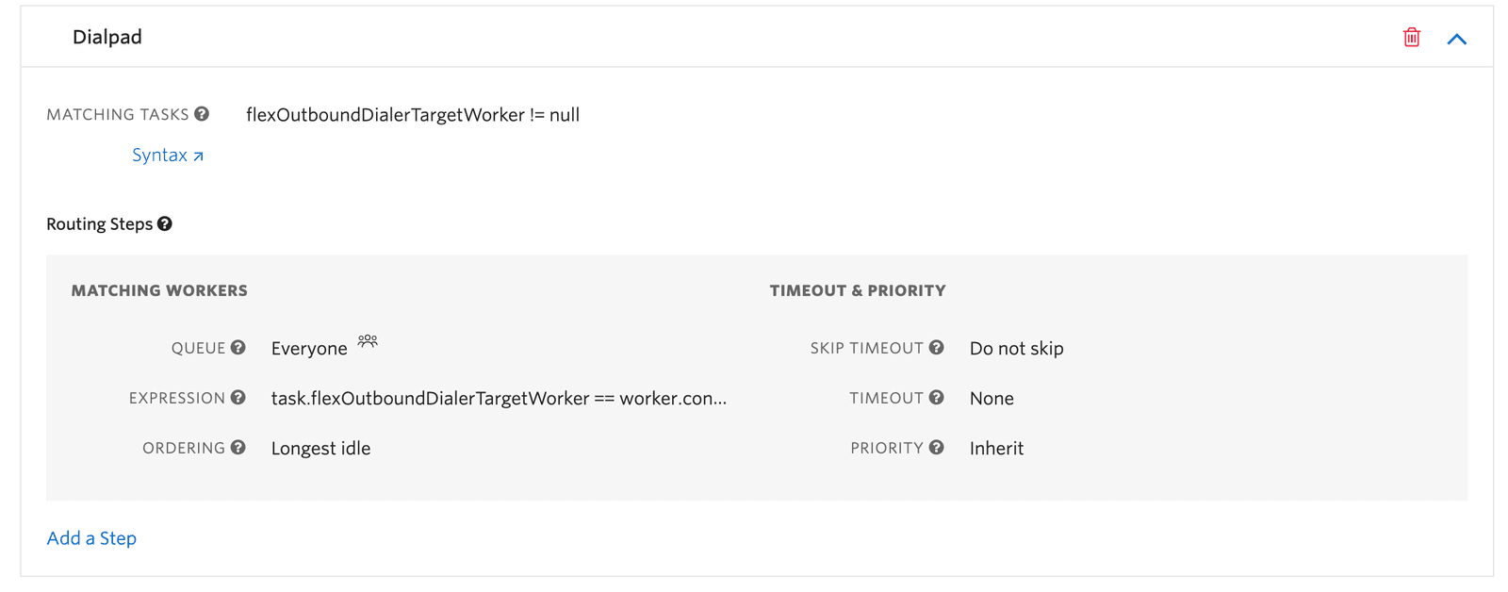
Task: Open the Priority selector showing Inherit
Action: 996,448
